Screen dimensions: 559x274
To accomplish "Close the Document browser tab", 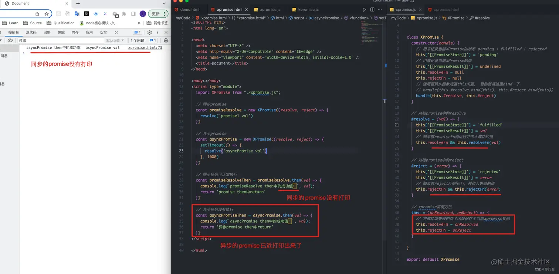I will (x=67, y=4).
